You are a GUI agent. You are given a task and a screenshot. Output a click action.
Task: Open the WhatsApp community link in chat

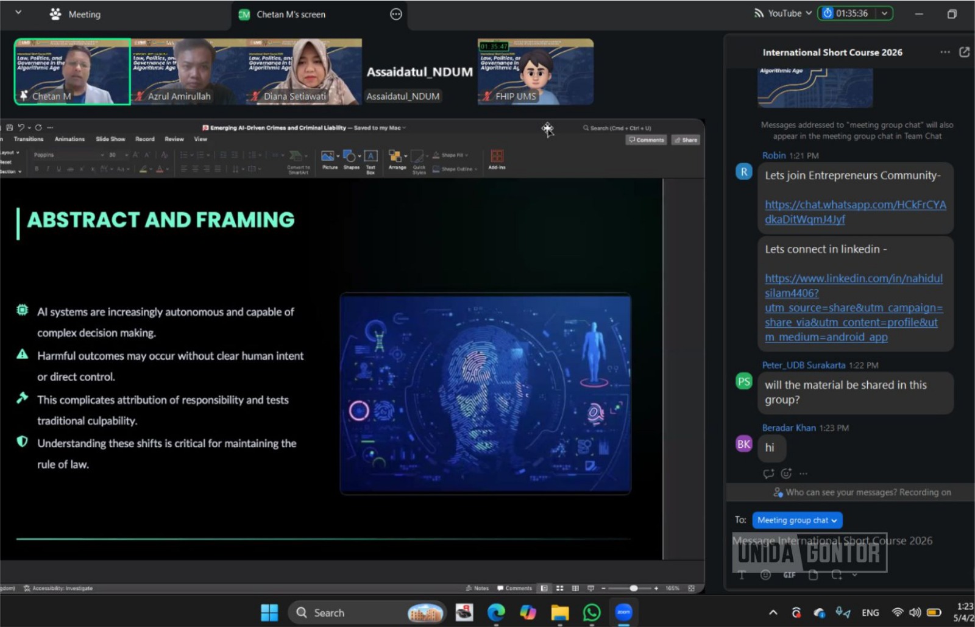[856, 212]
